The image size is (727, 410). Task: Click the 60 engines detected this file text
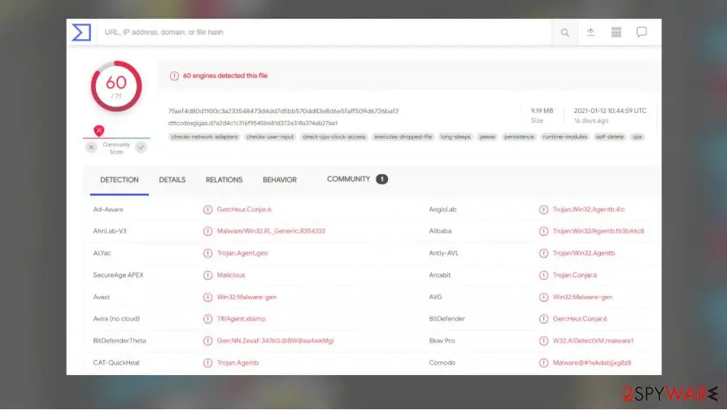click(225, 76)
